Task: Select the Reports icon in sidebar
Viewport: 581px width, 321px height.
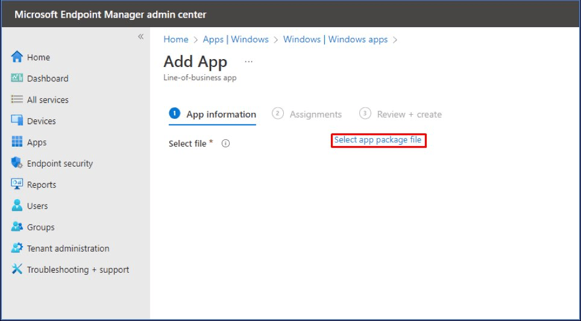Action: [17, 185]
